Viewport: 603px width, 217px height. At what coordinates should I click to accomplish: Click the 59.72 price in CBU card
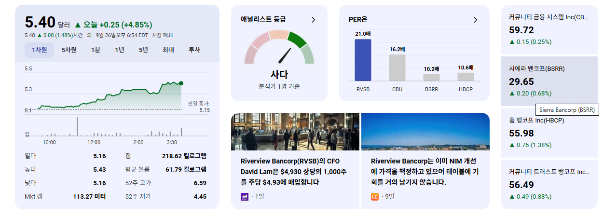(521, 30)
